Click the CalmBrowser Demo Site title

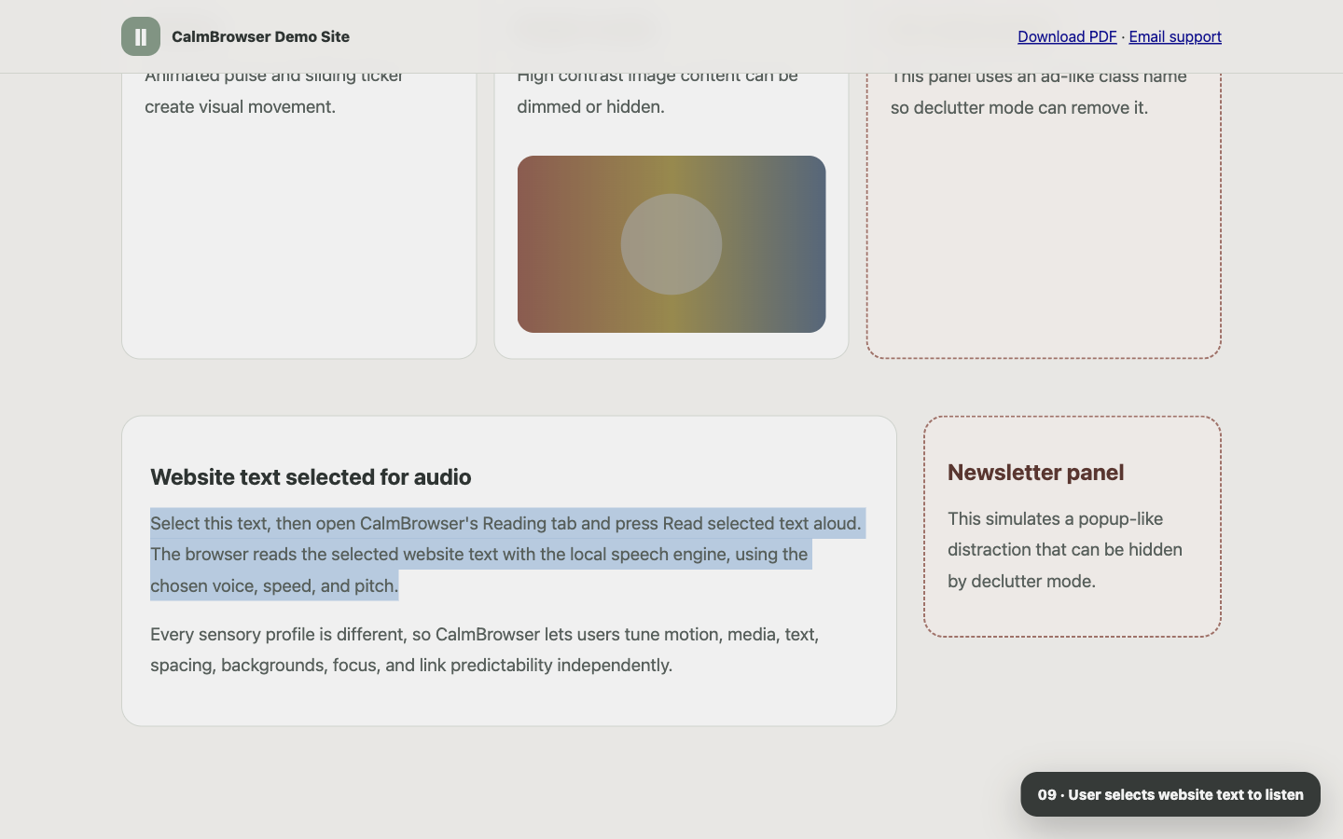[260, 36]
